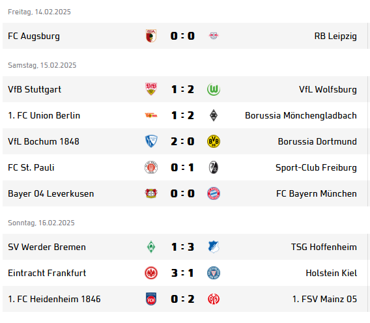Click the FC Augsburg club crest

pos(151,36)
